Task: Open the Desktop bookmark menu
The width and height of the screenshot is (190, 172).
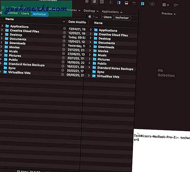Action: (x=91, y=11)
